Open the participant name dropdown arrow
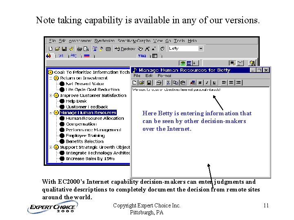Screen dimensions: 294x220 201,48
